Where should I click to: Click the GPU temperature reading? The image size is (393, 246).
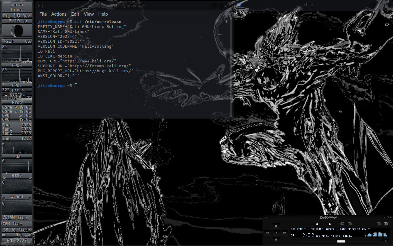click(x=17, y=119)
